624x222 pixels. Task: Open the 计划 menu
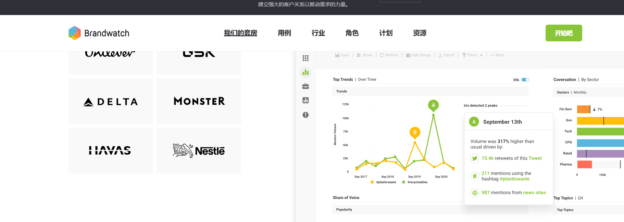[x=386, y=33]
